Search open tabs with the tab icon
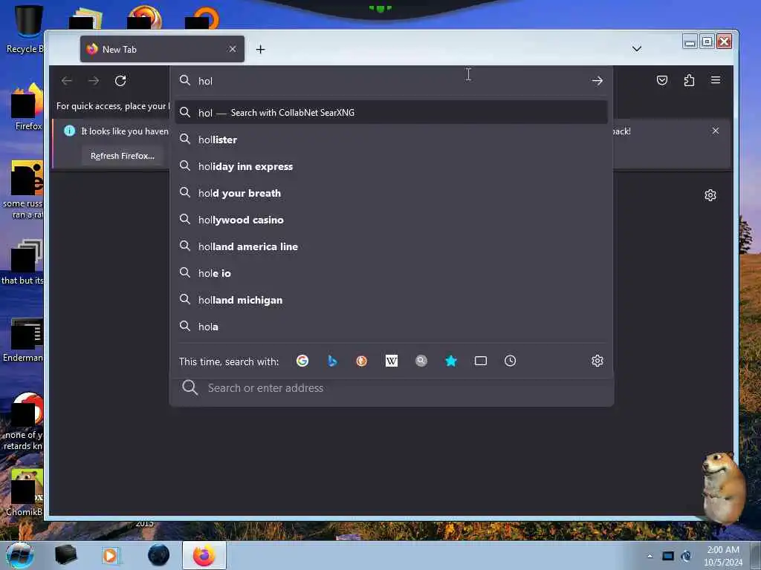This screenshot has height=570, width=761. click(481, 361)
